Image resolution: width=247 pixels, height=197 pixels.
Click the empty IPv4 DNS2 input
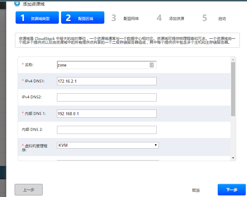(107, 97)
